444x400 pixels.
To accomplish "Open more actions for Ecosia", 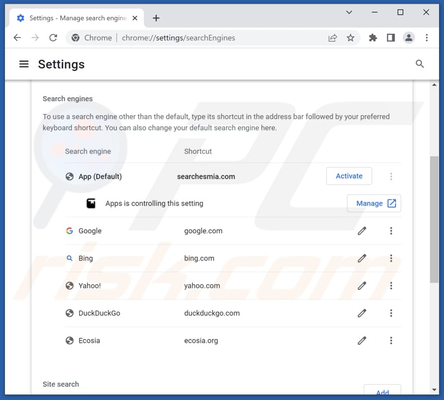I will click(391, 340).
